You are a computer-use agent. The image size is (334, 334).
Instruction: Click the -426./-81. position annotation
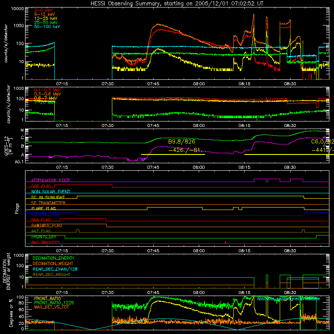pos(185,150)
